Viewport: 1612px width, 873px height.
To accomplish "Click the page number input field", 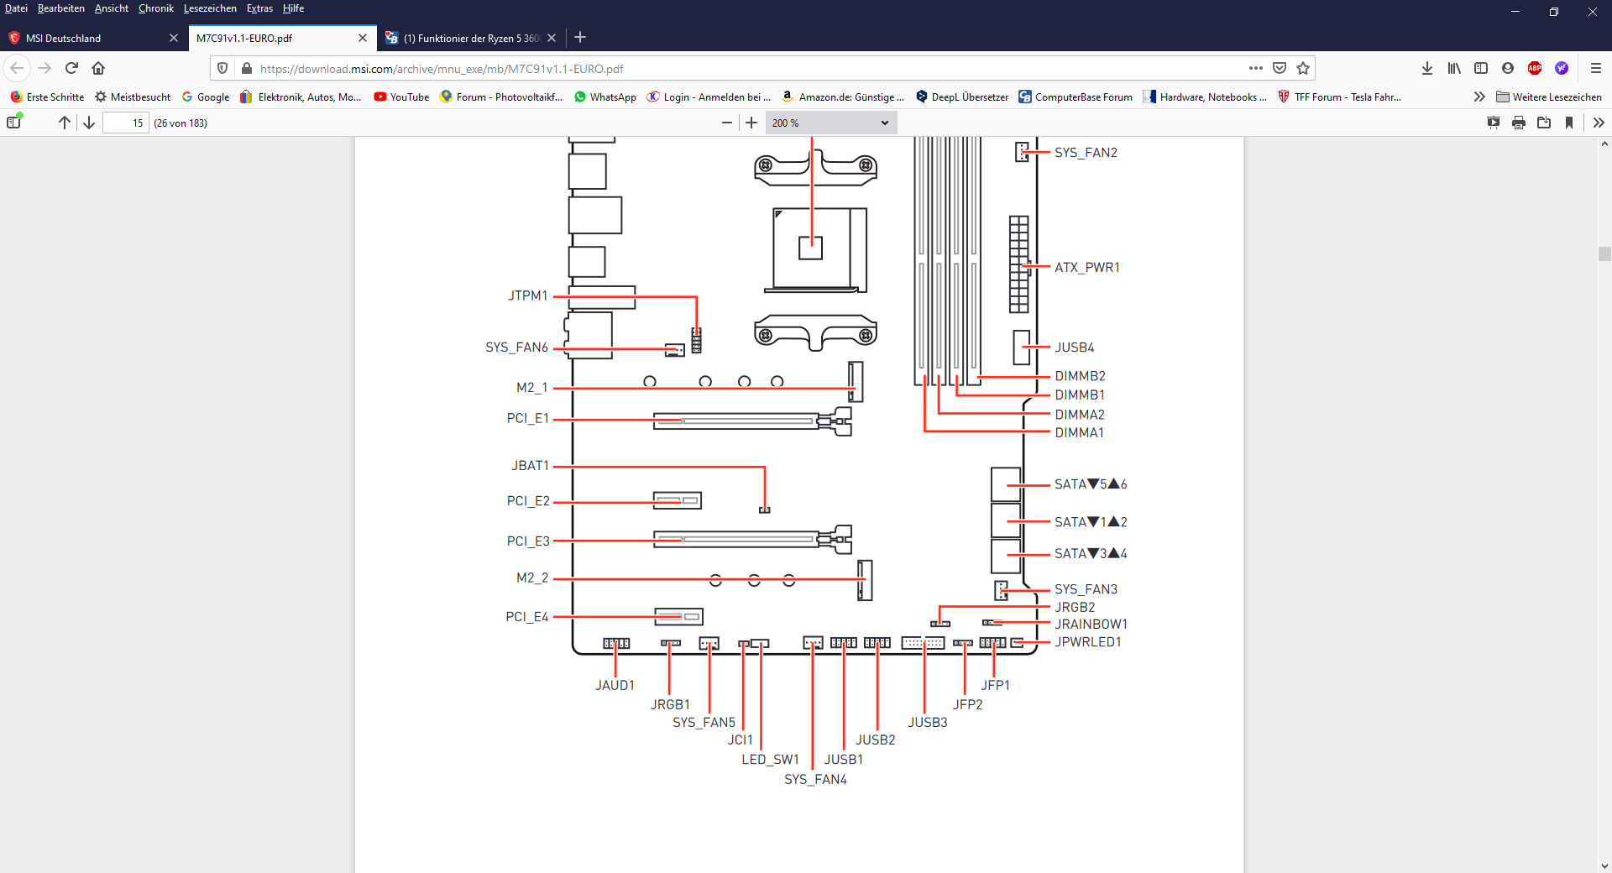I will (x=126, y=123).
